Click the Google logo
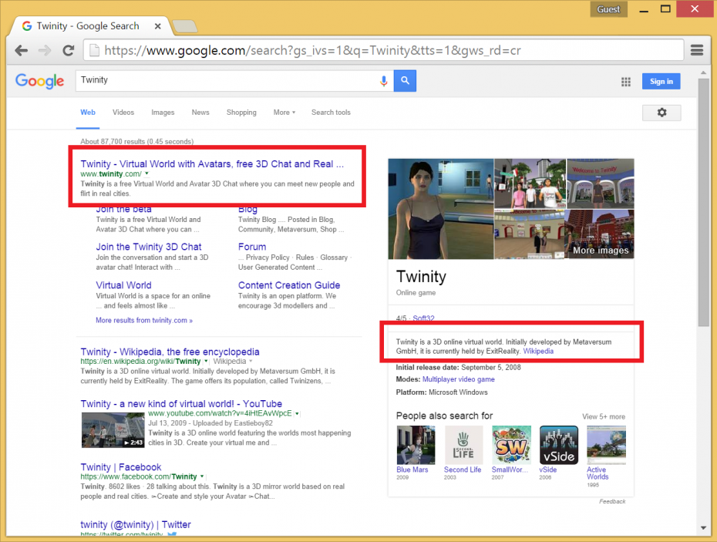This screenshot has width=717, height=542. coord(39,81)
